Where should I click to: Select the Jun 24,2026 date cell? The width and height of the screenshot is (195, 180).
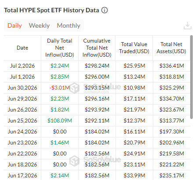(22, 132)
